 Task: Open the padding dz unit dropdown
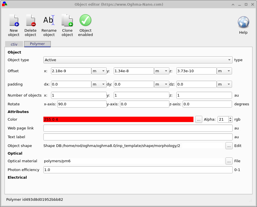point(224,84)
